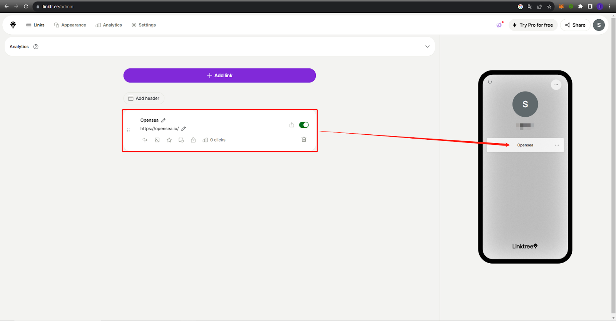
Task: Open the preview phone top ellipsis menu
Action: (556, 85)
